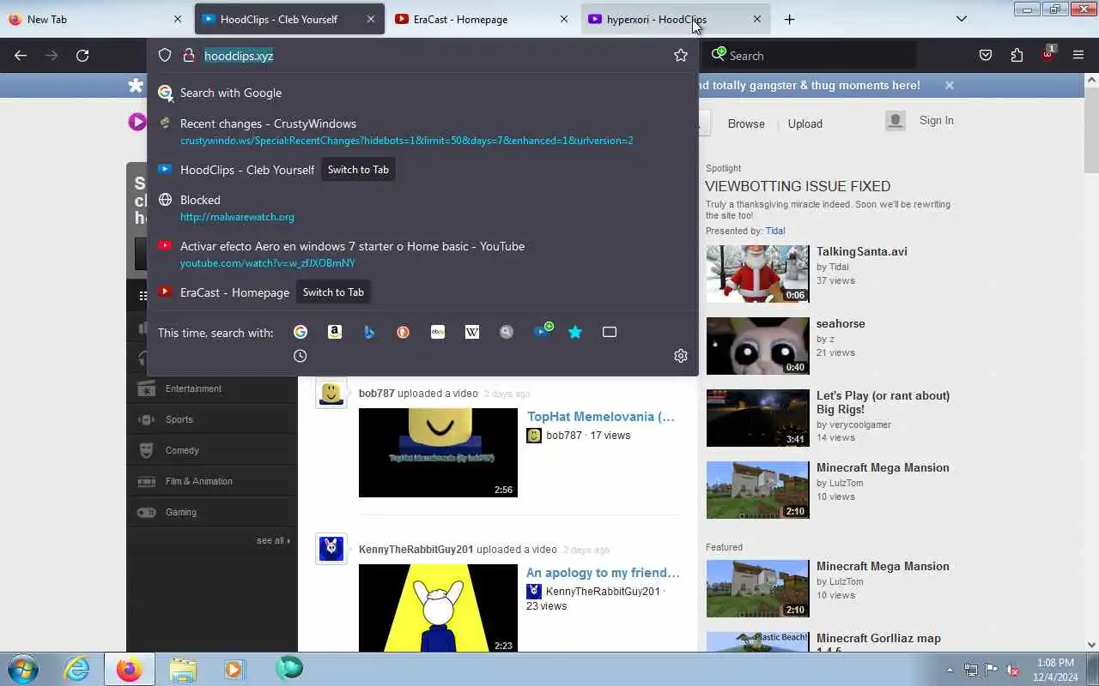Image resolution: width=1099 pixels, height=686 pixels.
Task: Select Recent changes - CrustyWindows suggestion
Action: pyautogui.click(x=422, y=131)
